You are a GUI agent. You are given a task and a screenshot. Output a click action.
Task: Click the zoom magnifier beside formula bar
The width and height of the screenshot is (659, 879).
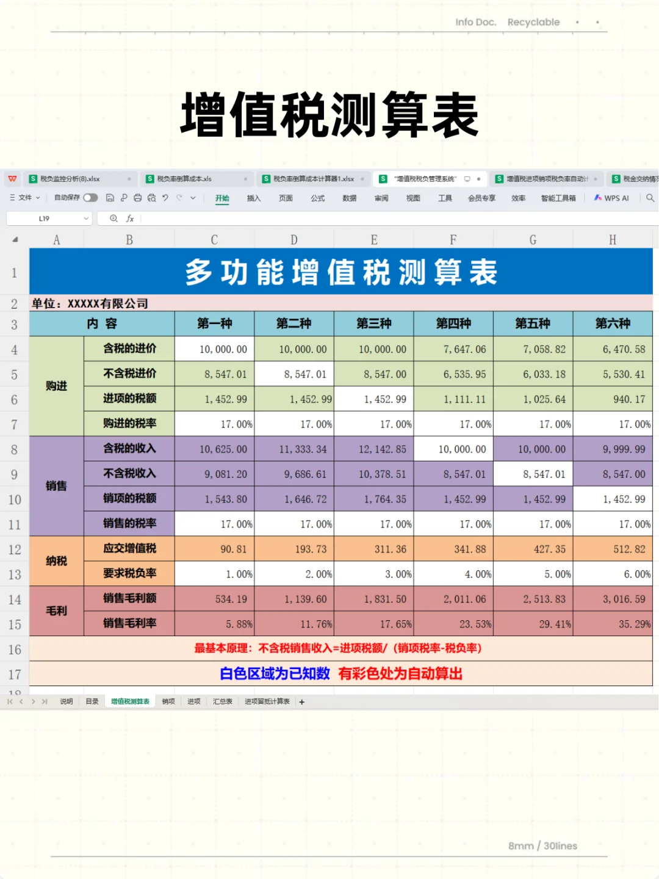coord(113,219)
